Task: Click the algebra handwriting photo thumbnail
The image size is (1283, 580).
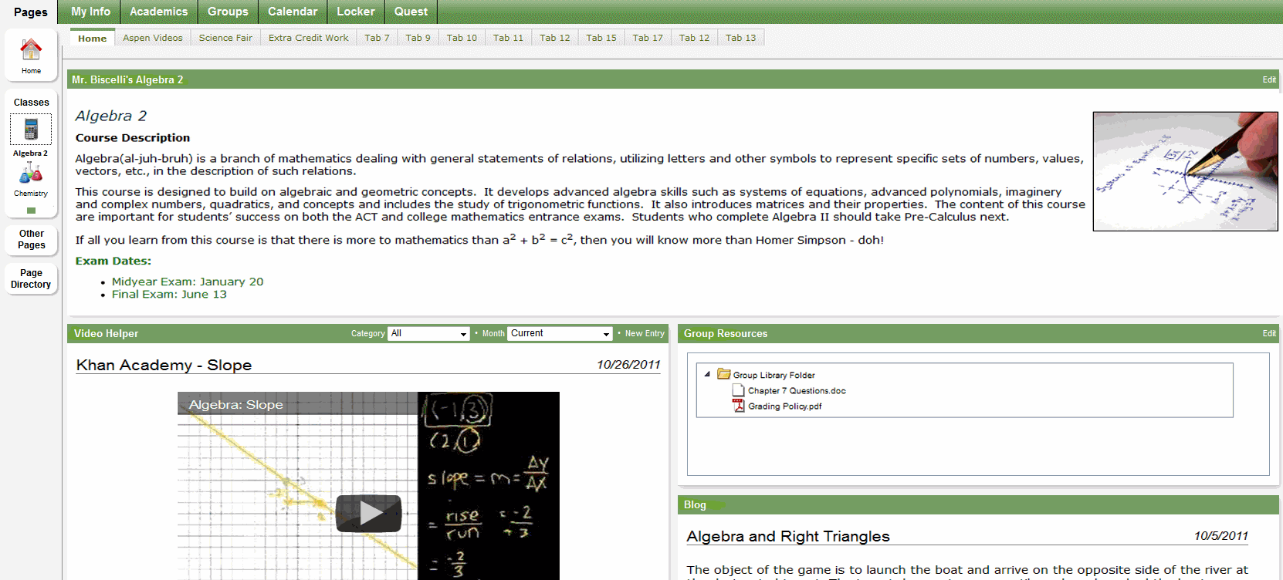Action: 1185,171
